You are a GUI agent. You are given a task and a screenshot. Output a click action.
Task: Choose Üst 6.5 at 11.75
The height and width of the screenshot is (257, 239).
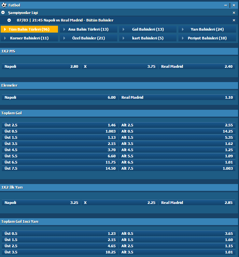click(60, 162)
